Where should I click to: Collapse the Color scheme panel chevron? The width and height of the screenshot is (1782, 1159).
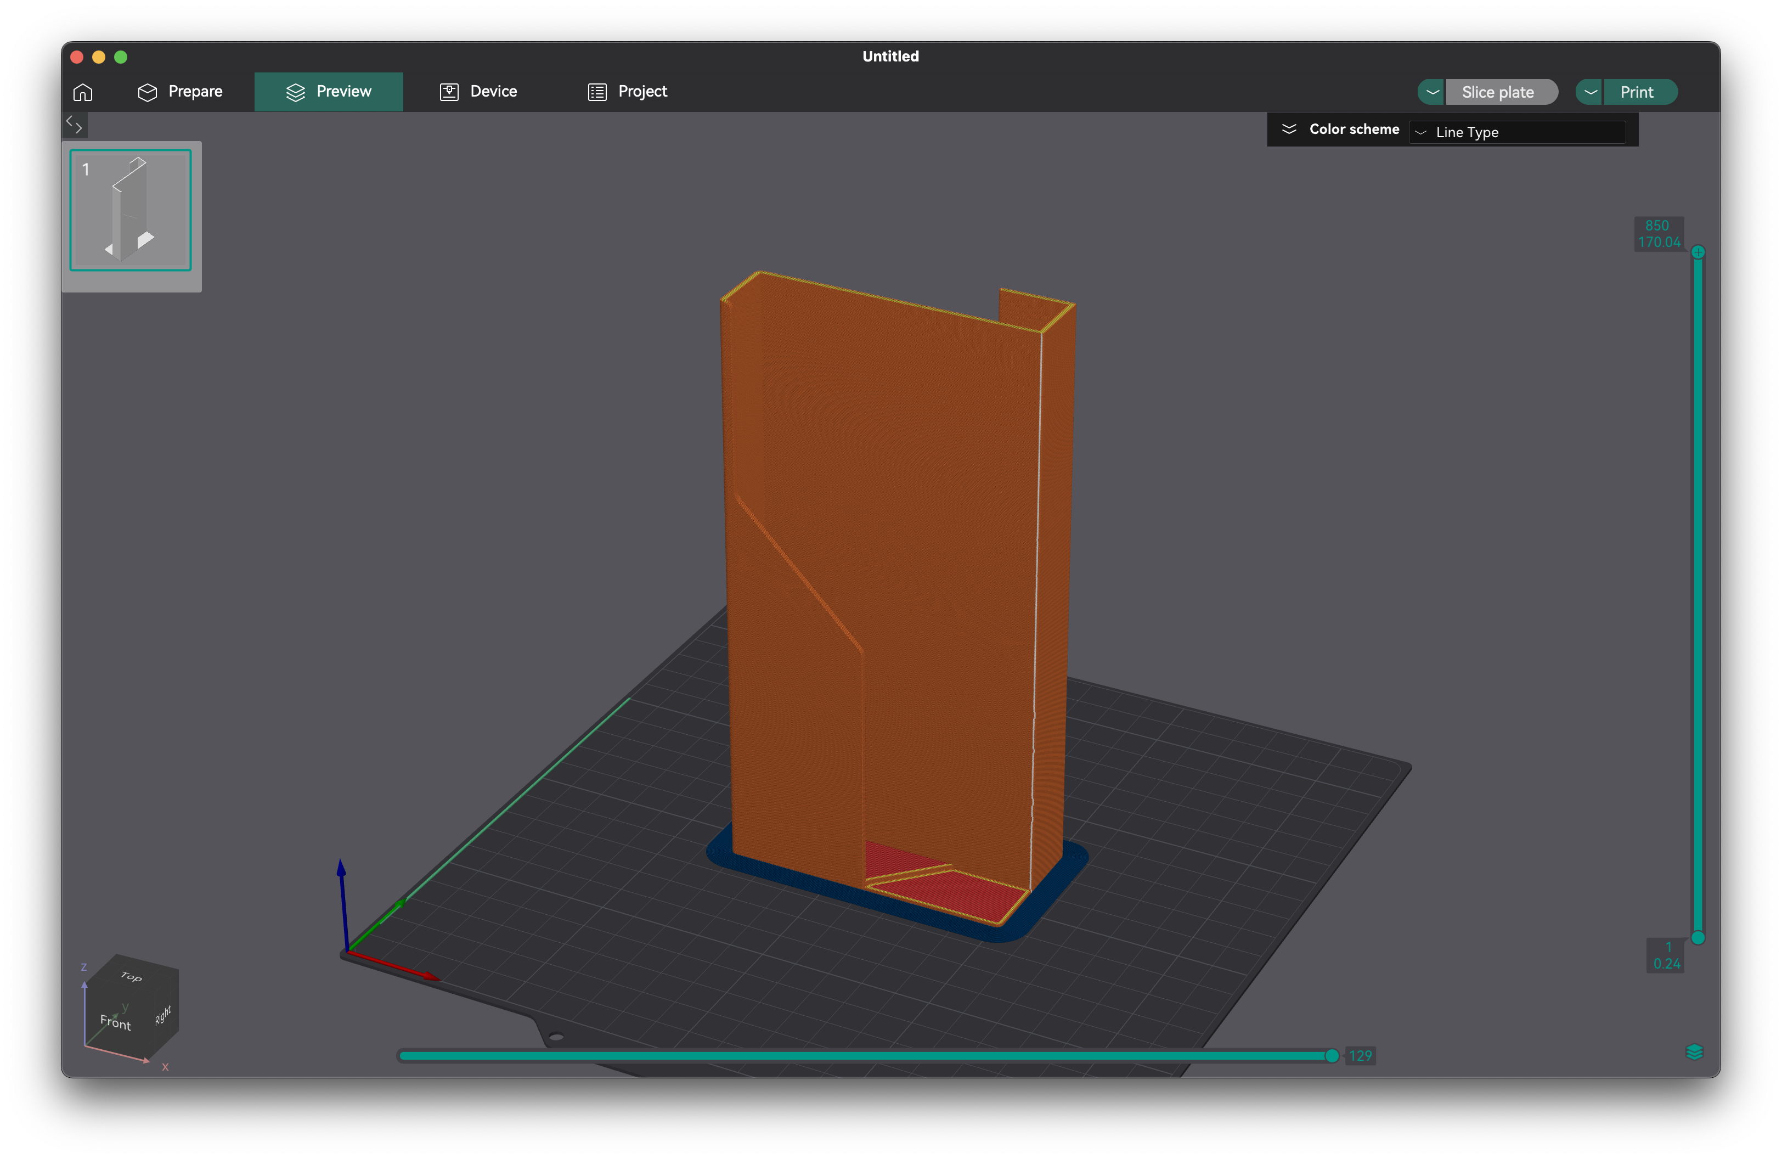(x=1289, y=130)
